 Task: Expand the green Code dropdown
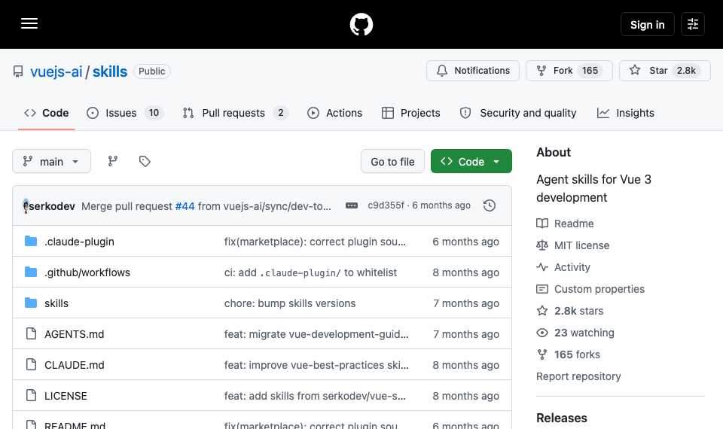tap(471, 161)
